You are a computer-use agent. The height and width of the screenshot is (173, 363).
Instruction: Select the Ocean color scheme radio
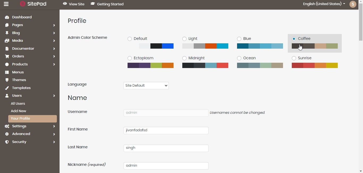point(239,58)
